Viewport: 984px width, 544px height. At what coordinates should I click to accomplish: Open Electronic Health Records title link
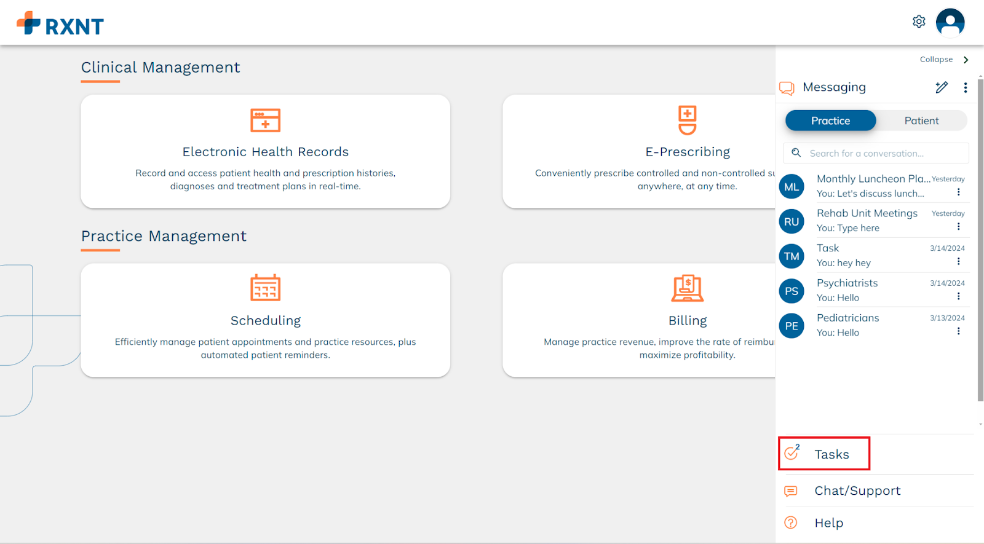point(266,152)
